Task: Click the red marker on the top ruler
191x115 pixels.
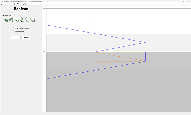Action: click(x=72, y=7)
